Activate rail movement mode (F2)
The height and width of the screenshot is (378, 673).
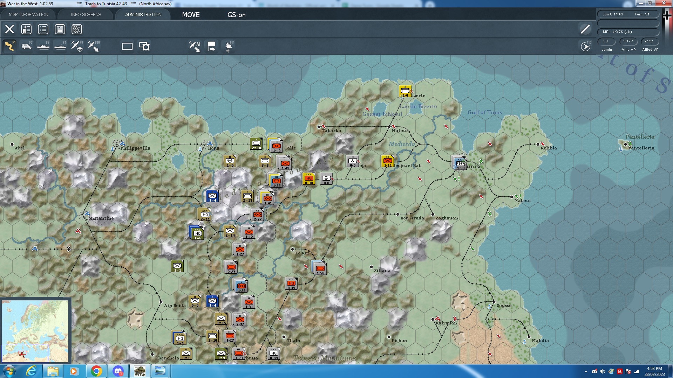26,46
